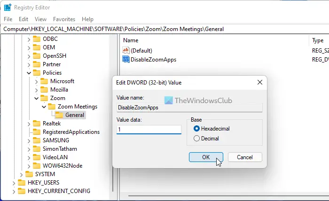Close the Edit DWORD dialog with X
The width and height of the screenshot is (329, 201).
point(260,82)
